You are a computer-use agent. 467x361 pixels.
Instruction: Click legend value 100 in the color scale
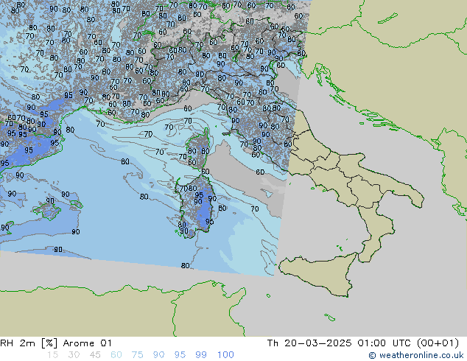pyautogui.click(x=225, y=355)
